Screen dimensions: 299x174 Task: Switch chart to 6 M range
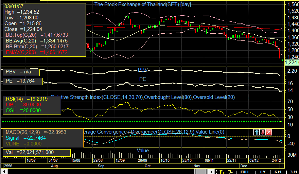tap(278, 172)
